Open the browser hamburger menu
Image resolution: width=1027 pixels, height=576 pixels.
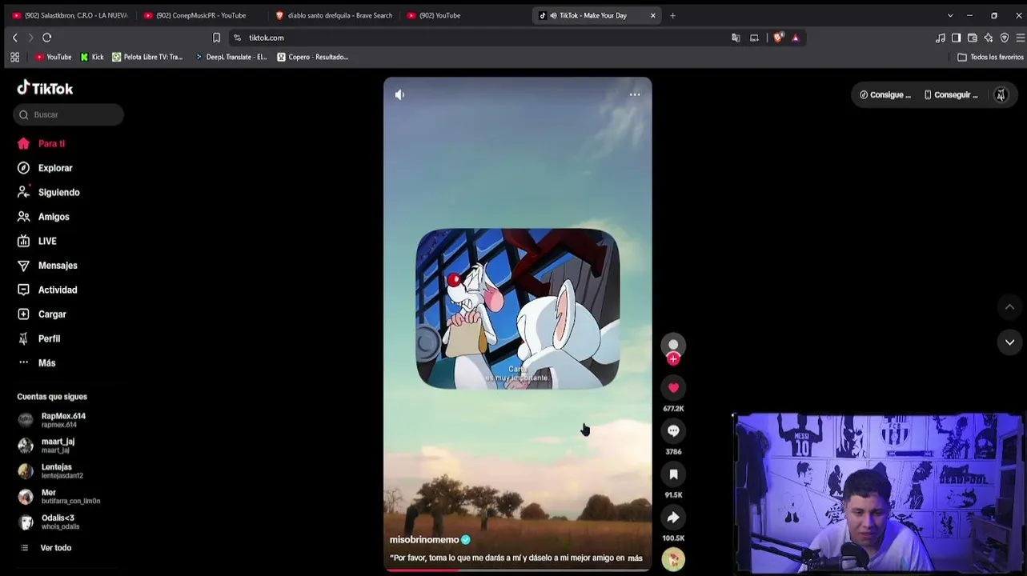pos(1020,38)
